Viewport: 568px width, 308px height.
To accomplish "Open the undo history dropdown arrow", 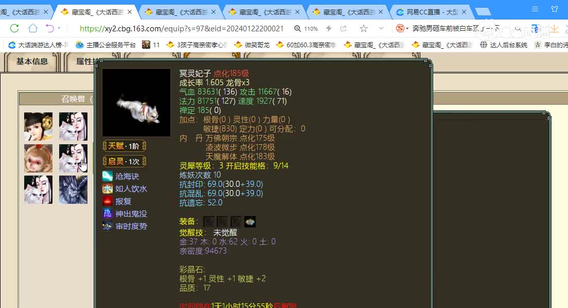I will (x=59, y=28).
